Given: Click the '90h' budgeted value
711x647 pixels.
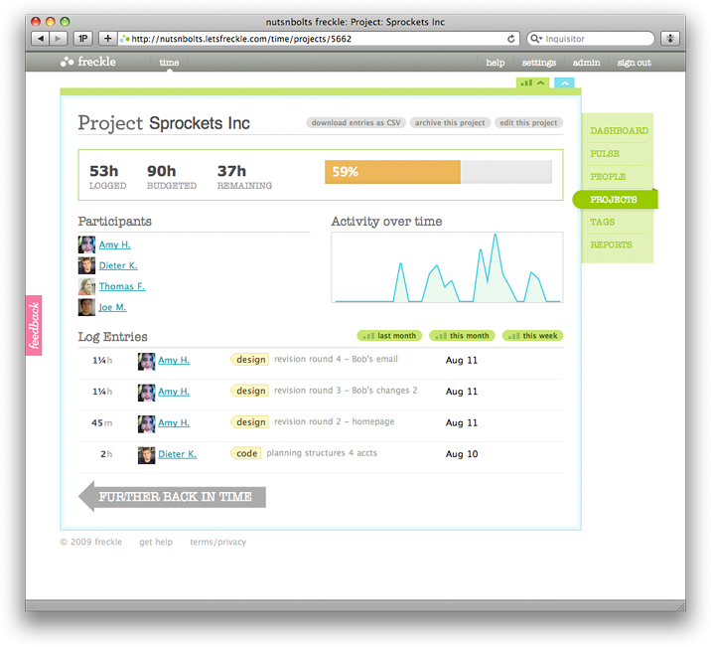Looking at the screenshot, I should (x=162, y=171).
